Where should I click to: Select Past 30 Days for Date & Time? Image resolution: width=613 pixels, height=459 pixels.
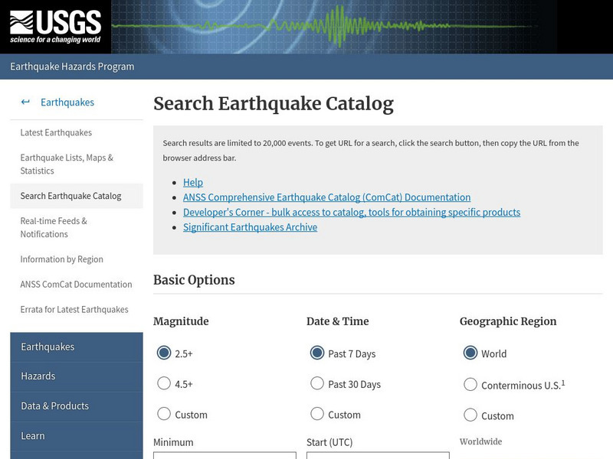coord(316,385)
